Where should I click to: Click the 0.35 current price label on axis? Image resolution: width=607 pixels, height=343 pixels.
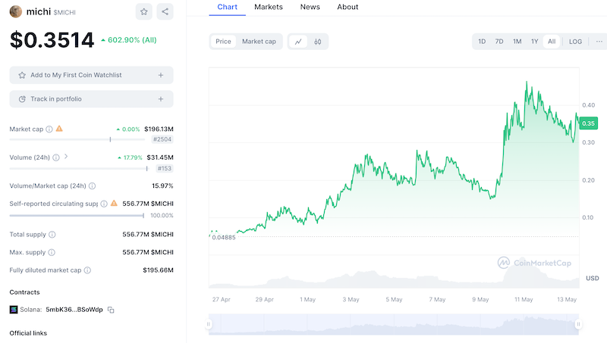[x=588, y=123]
